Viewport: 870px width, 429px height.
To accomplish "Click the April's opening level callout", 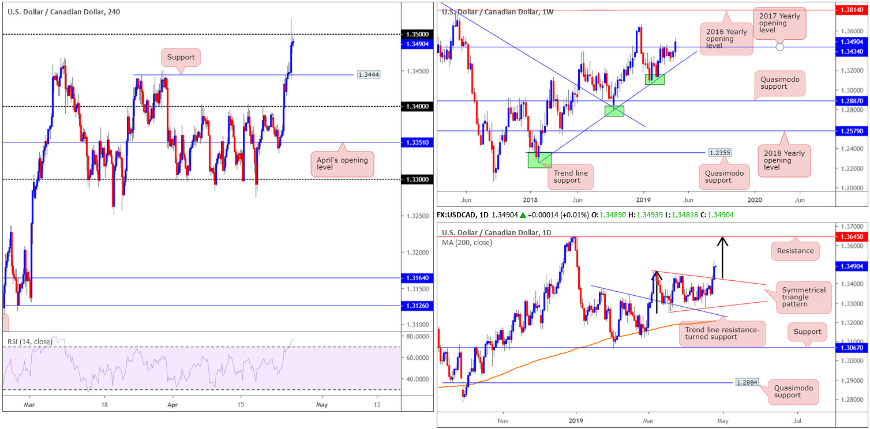I will (342, 164).
